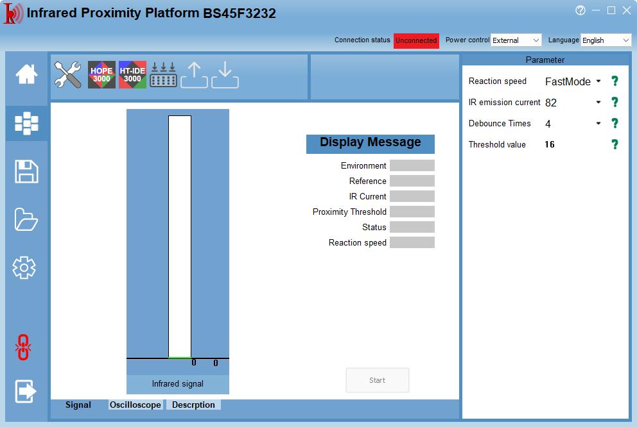Click the floppy disk save icon
This screenshot has width=637, height=427.
coord(26,172)
